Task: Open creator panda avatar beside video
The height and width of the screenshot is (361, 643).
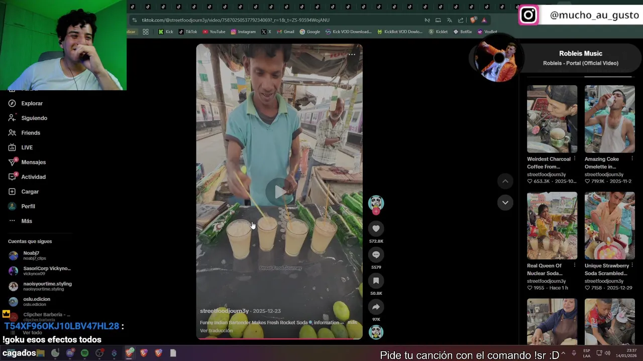Action: click(x=376, y=203)
